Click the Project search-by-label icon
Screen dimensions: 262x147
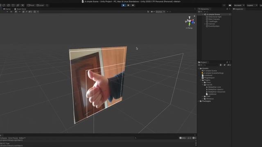[225, 65]
